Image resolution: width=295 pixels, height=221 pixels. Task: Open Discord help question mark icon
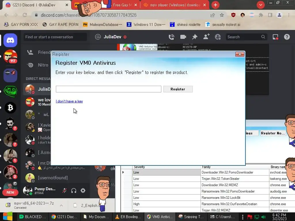(x=287, y=37)
